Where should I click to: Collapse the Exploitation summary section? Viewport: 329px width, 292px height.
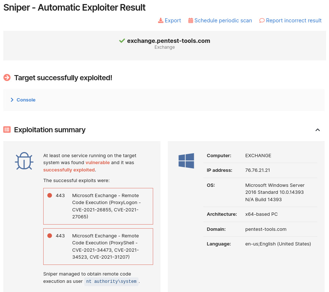pyautogui.click(x=318, y=130)
